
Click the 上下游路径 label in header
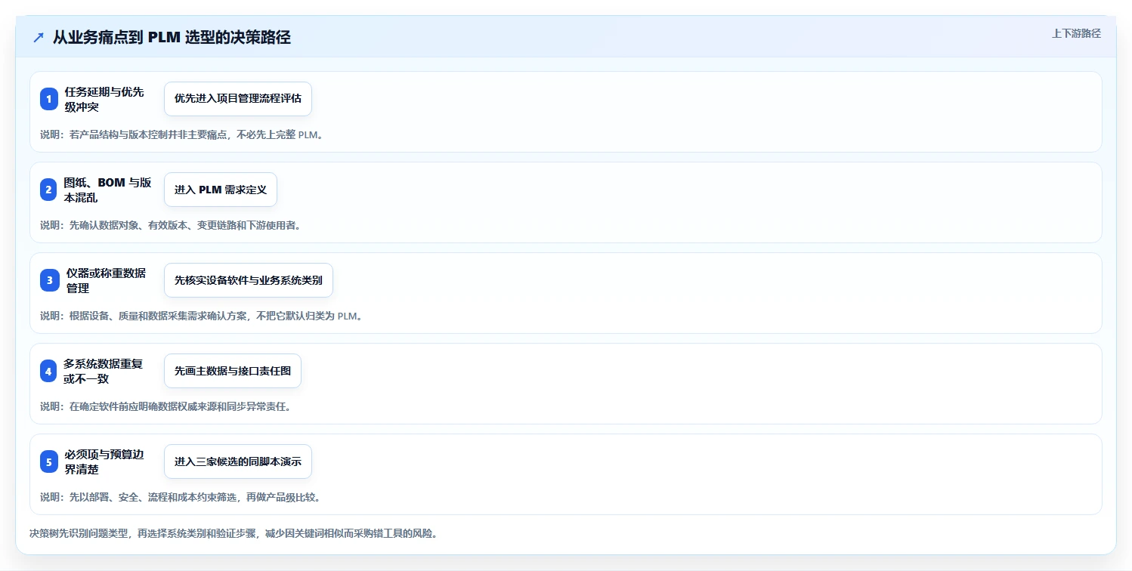pyautogui.click(x=1076, y=33)
